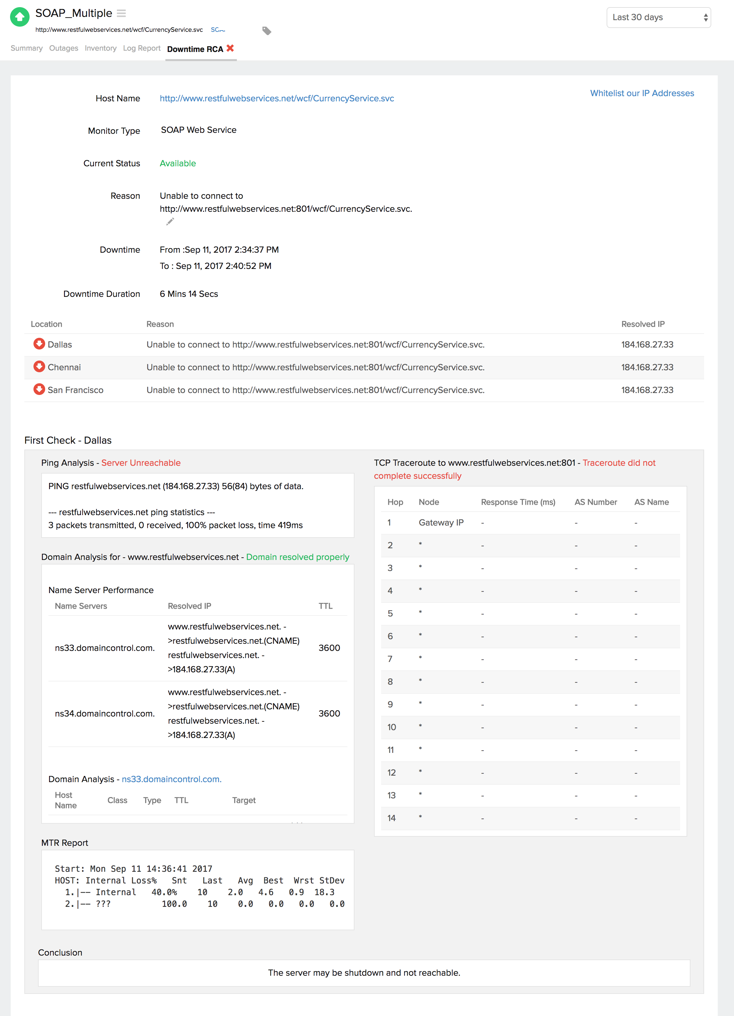Click the ns33.domaincontrol.com. domain analysis link
The width and height of the screenshot is (734, 1016).
pyautogui.click(x=172, y=779)
